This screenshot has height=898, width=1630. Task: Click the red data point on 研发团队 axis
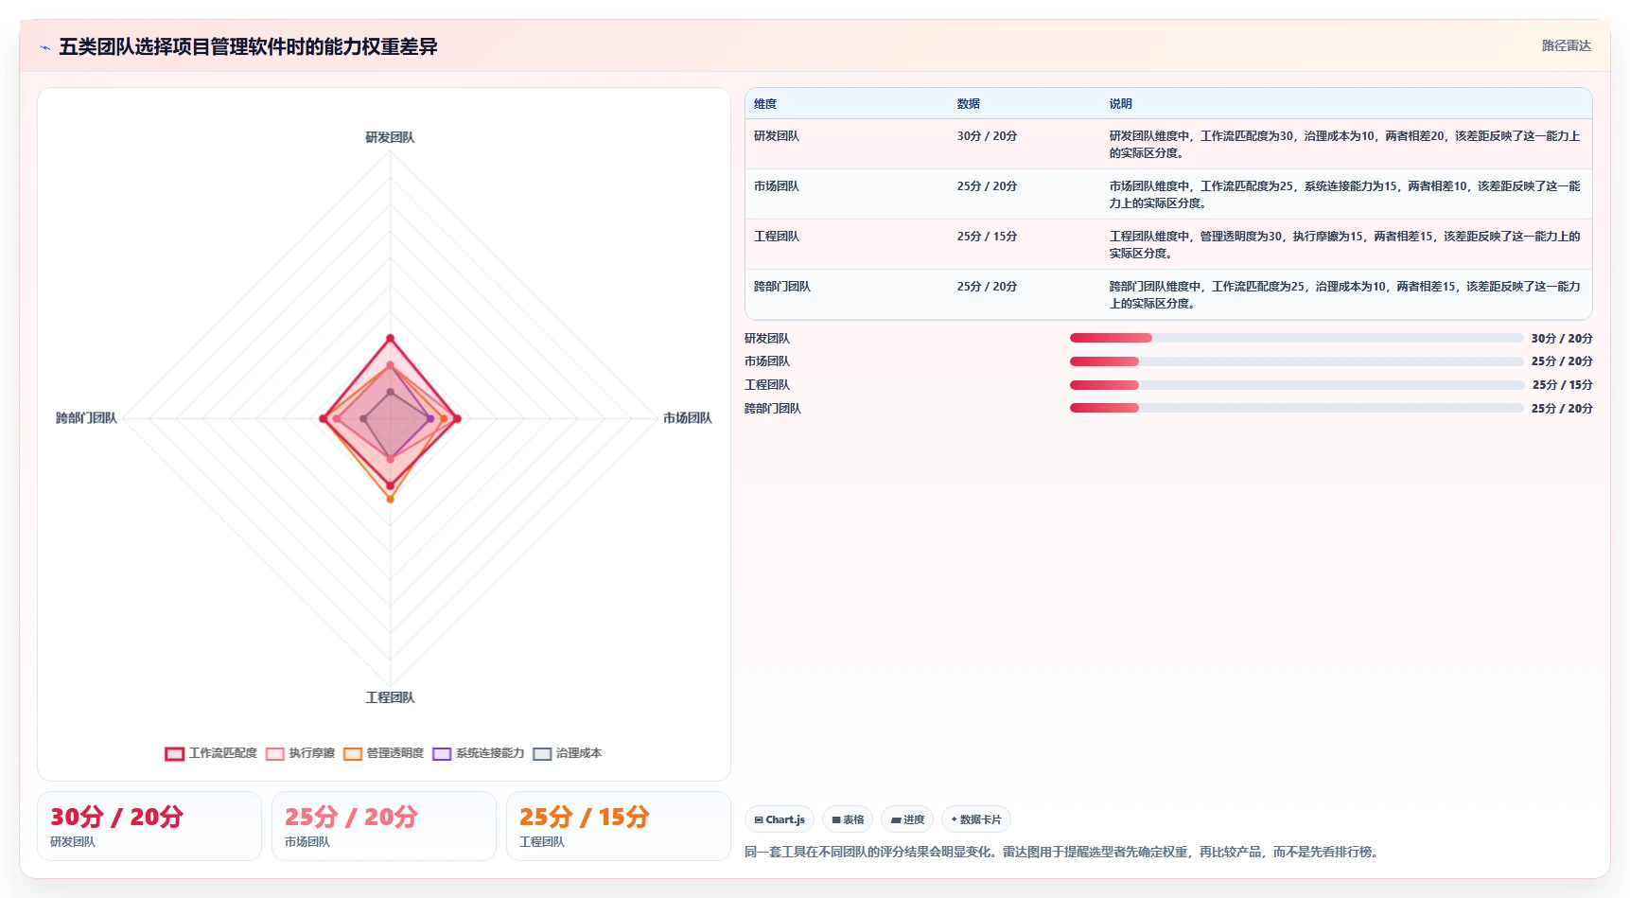coord(390,338)
